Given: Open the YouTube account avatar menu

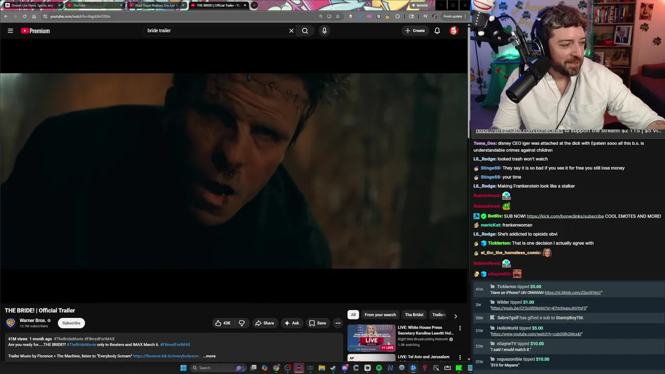Looking at the screenshot, I should point(454,31).
